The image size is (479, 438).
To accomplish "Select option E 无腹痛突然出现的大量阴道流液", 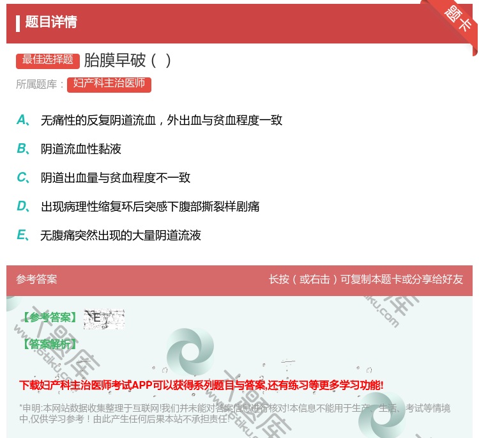I will click(121, 235).
